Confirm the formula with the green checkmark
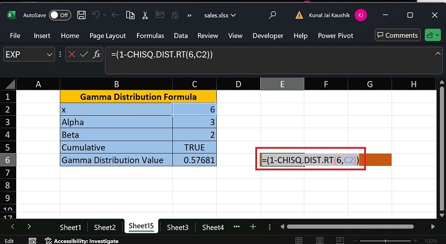446x244 pixels. coord(84,54)
